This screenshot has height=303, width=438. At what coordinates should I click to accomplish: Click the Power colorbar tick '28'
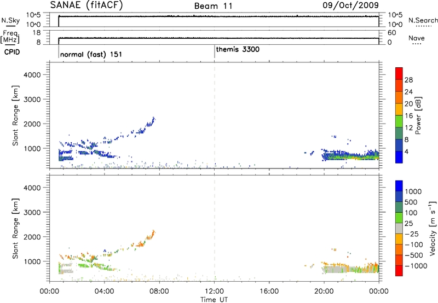(x=408, y=80)
